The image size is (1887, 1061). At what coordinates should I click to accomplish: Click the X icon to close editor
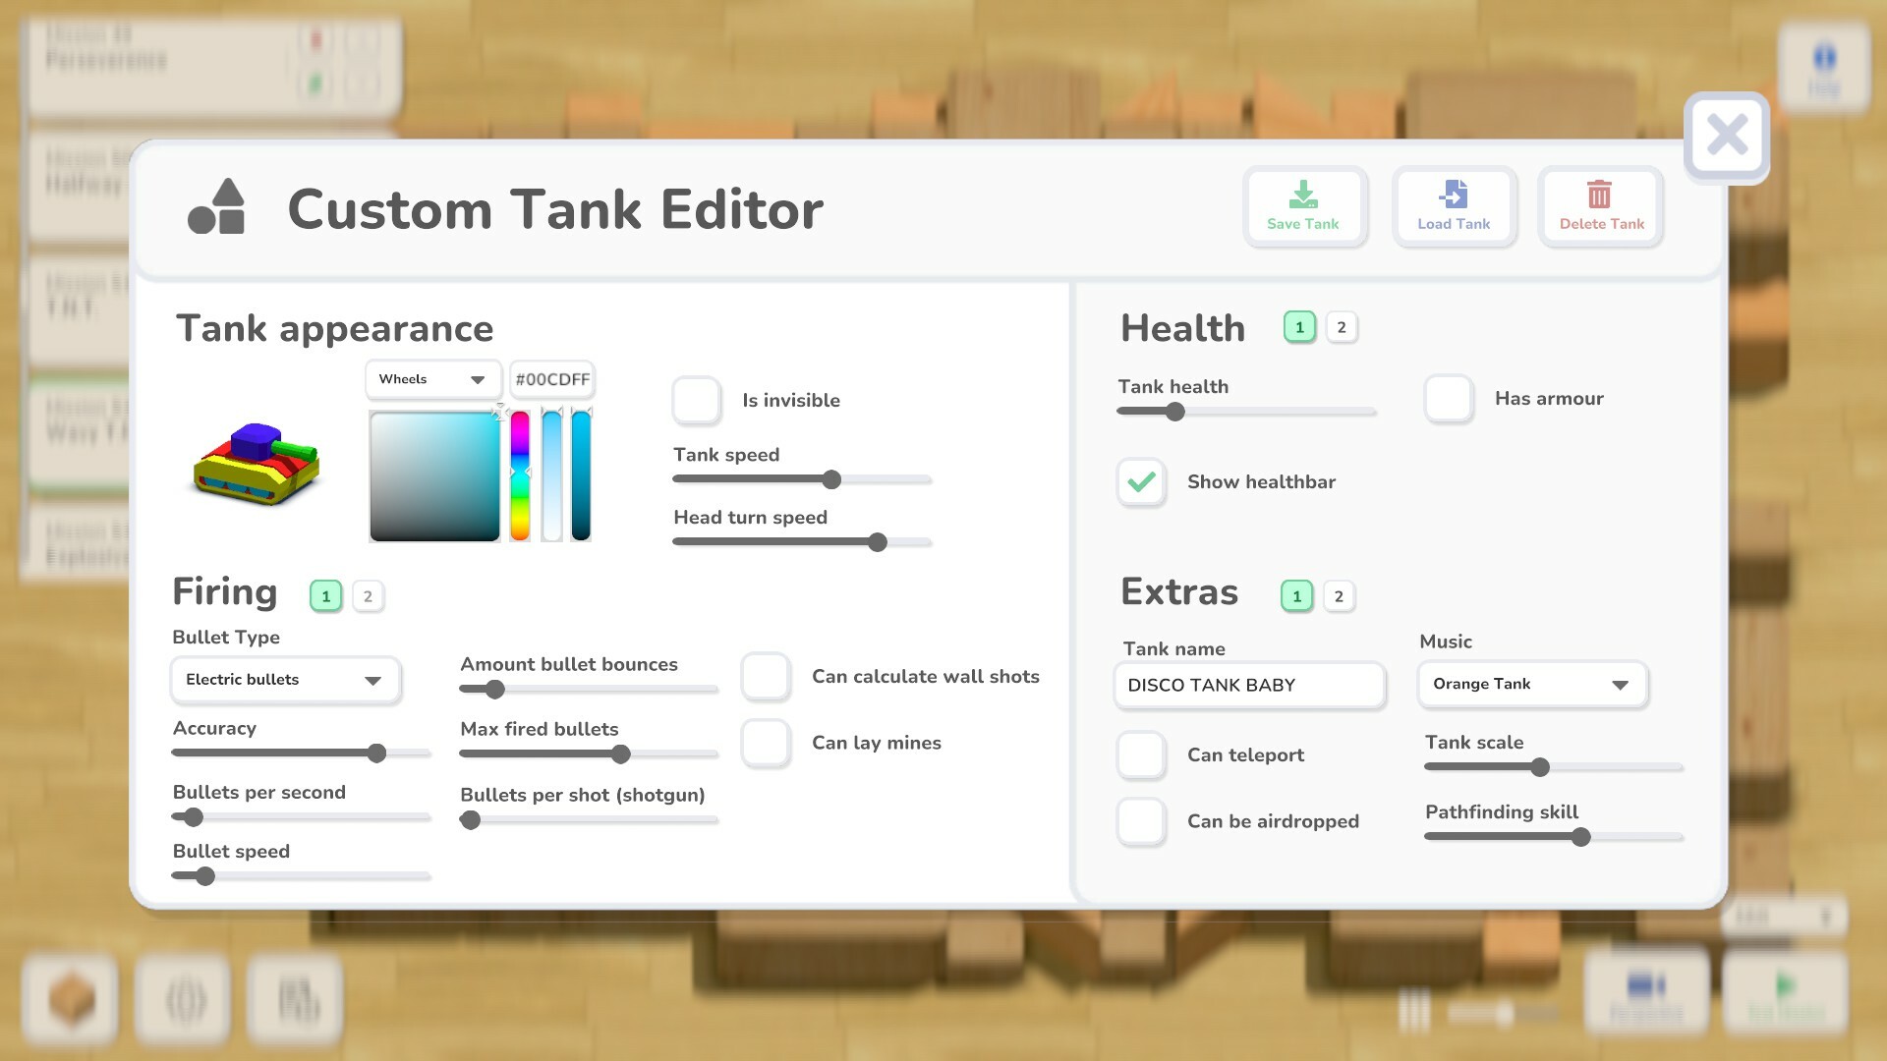[x=1727, y=136]
